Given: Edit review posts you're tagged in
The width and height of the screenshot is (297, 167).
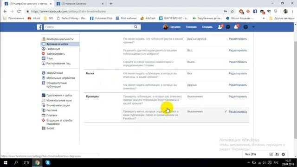Looking at the screenshot, I should coord(238,96).
